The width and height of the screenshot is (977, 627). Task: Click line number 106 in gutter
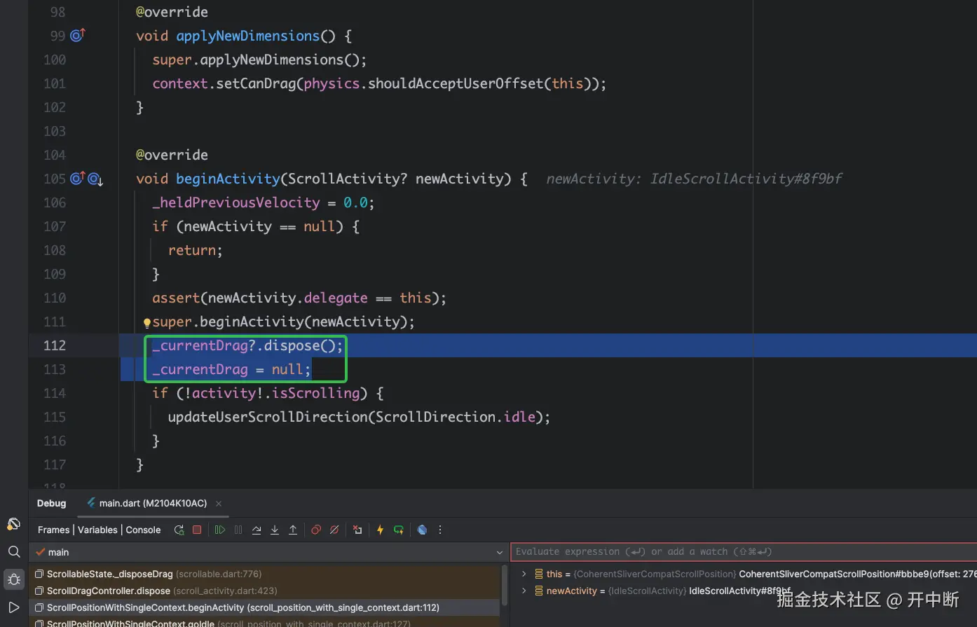click(x=55, y=202)
